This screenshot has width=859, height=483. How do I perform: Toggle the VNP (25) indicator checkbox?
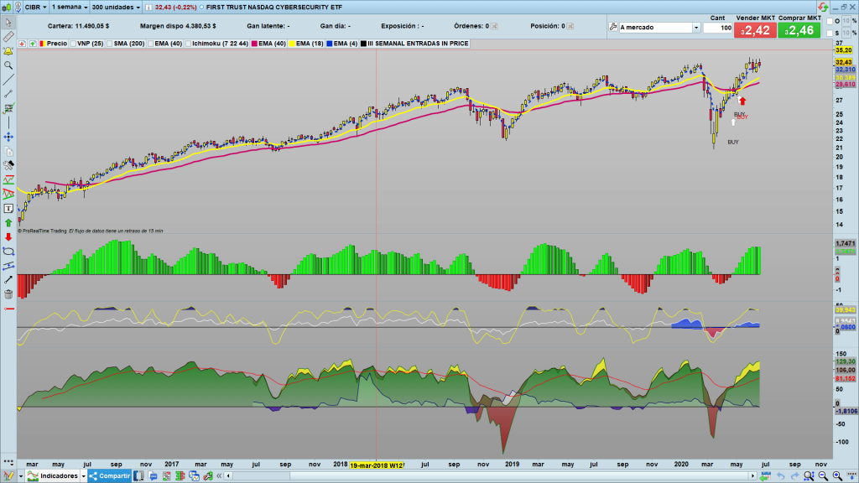pos(74,44)
